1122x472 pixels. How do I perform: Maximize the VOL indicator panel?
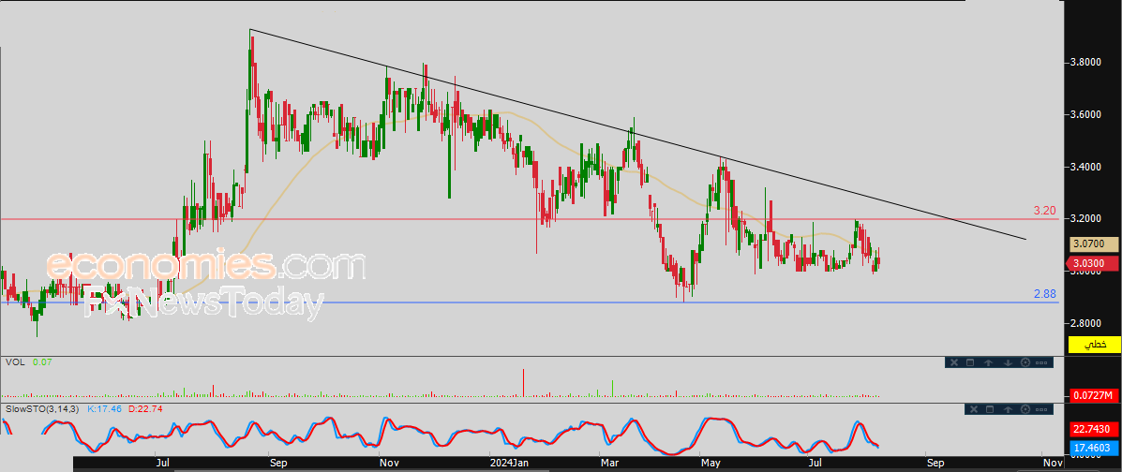click(x=970, y=362)
